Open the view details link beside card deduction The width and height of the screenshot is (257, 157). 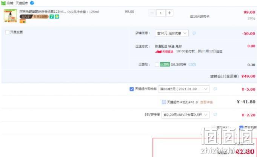[x=206, y=102]
